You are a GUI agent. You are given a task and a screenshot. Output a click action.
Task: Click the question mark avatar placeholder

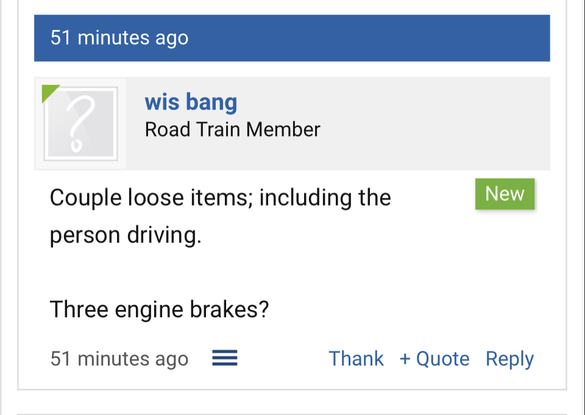point(80,125)
